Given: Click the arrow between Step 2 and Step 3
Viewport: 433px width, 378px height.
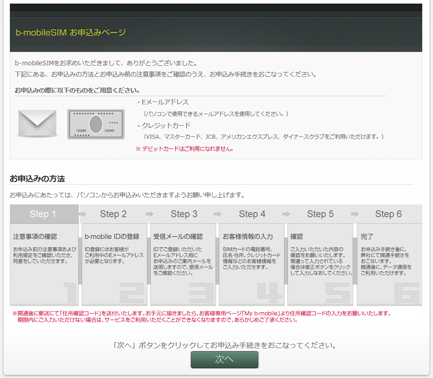Looking at the screenshot, I should [x=149, y=214].
